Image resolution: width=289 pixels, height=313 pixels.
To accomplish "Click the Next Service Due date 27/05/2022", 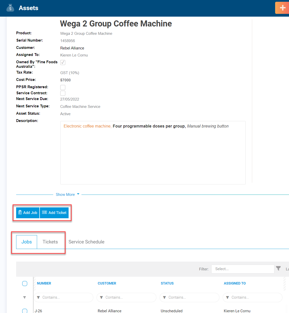I will 70,99.
